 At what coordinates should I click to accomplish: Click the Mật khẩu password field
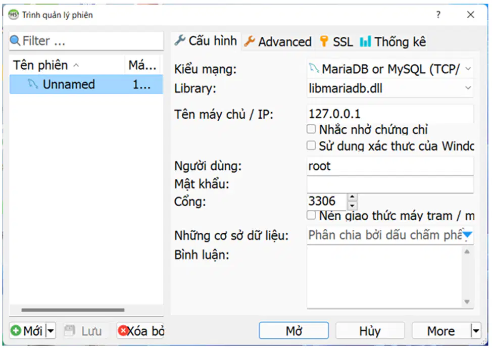(x=389, y=184)
